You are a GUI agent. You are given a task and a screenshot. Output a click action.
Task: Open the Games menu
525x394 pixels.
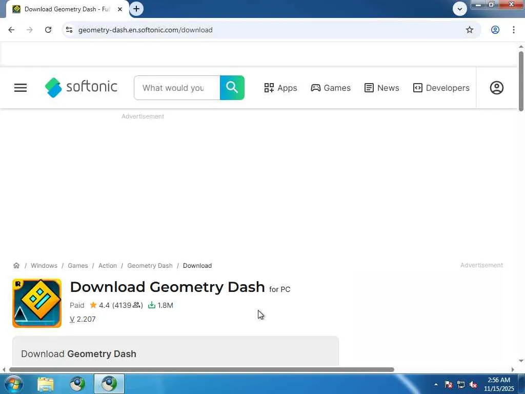click(331, 88)
